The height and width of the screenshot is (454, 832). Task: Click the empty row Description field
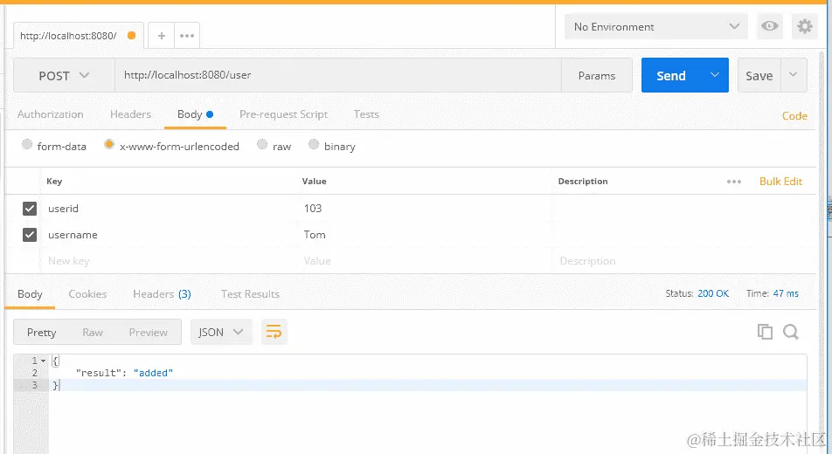coord(684,261)
